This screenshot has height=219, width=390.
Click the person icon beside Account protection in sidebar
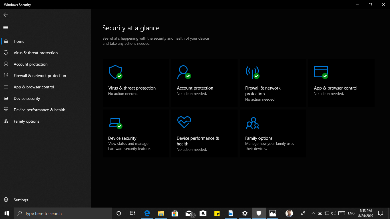point(6,64)
